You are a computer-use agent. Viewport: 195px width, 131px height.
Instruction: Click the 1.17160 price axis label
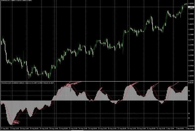coord(191,61)
